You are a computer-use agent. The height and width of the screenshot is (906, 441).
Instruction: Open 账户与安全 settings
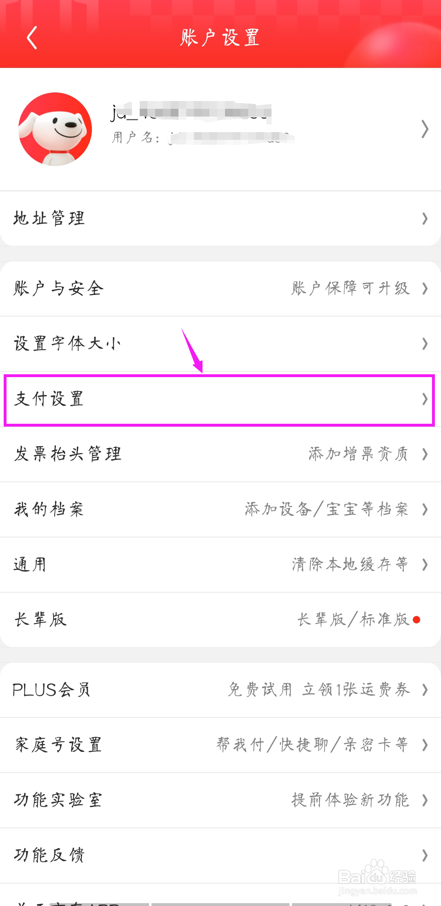pyautogui.click(x=59, y=289)
